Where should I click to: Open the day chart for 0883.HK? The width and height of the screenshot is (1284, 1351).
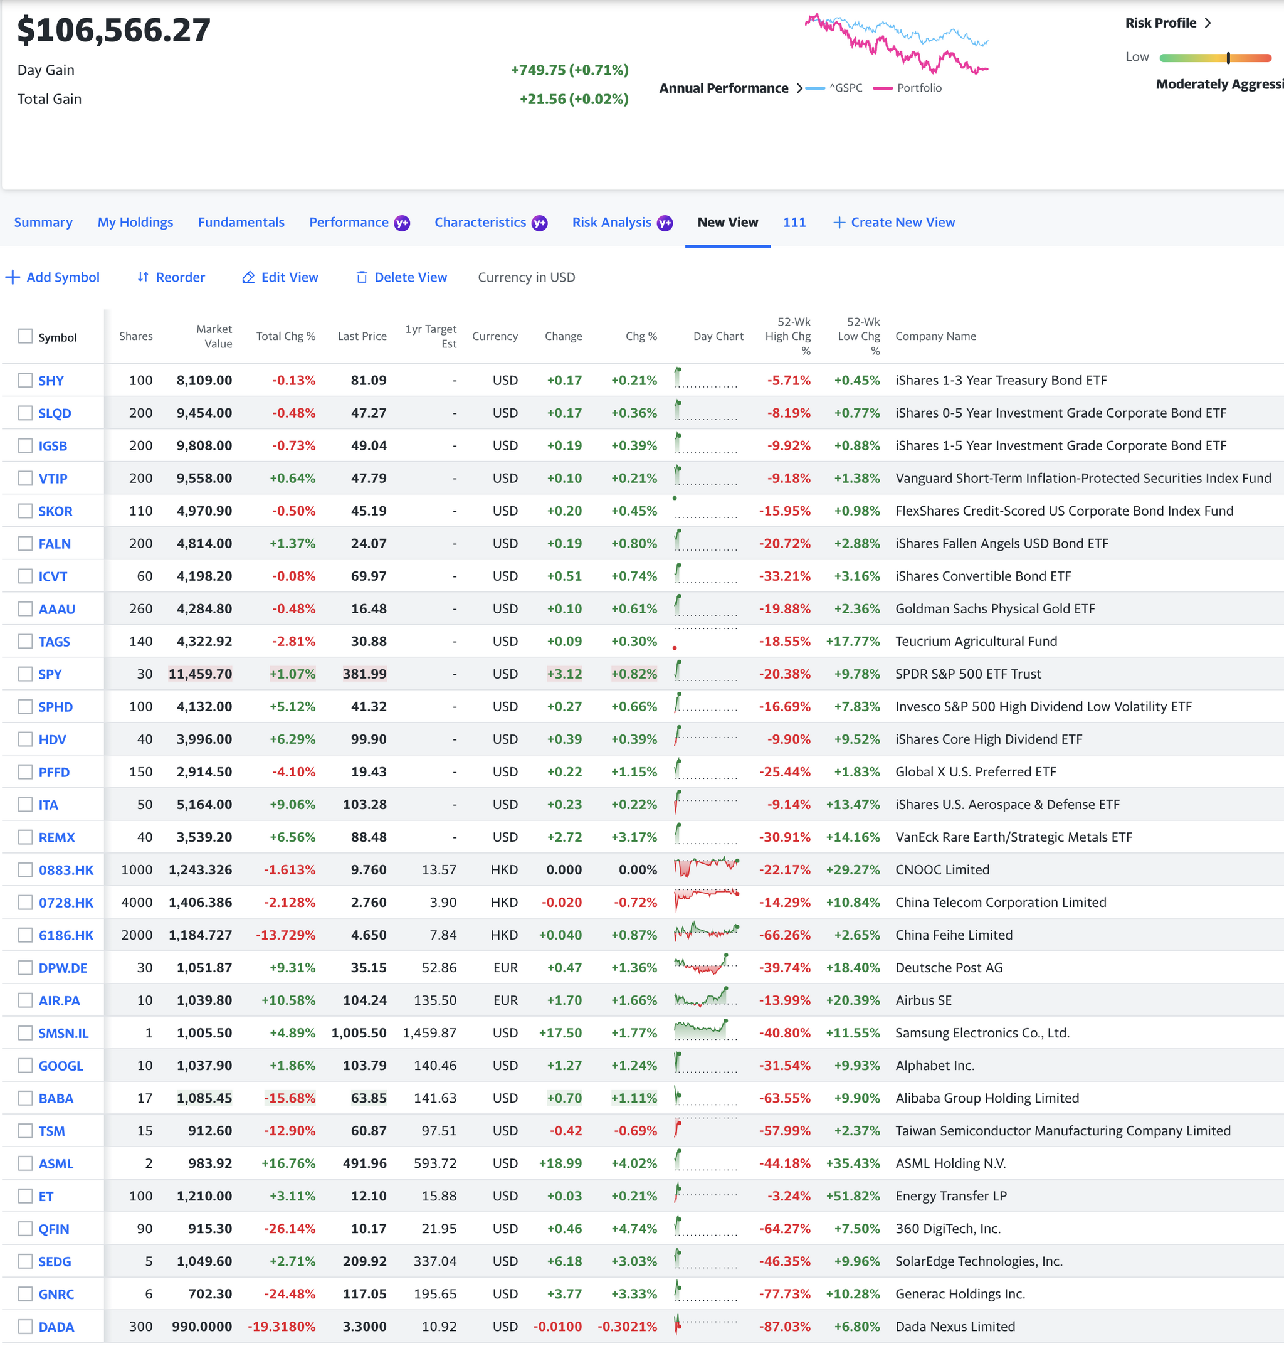[x=707, y=868]
